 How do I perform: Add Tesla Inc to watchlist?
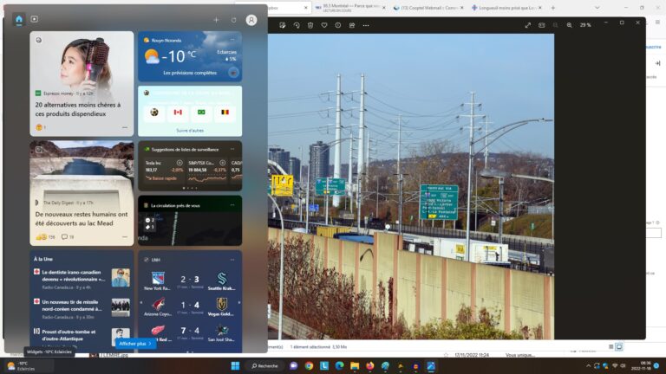click(x=180, y=162)
